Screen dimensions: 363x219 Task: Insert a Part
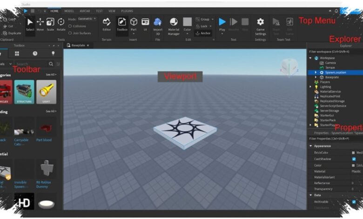click(134, 24)
